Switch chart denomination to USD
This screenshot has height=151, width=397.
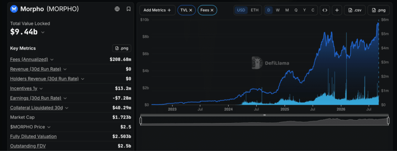pos(241,10)
